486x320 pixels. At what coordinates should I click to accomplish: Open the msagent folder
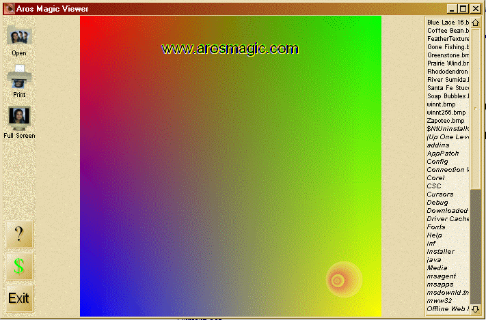point(442,276)
